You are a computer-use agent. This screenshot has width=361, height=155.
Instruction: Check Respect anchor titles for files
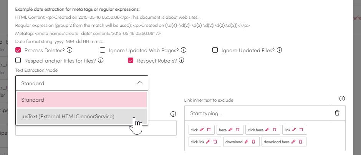[18, 60]
